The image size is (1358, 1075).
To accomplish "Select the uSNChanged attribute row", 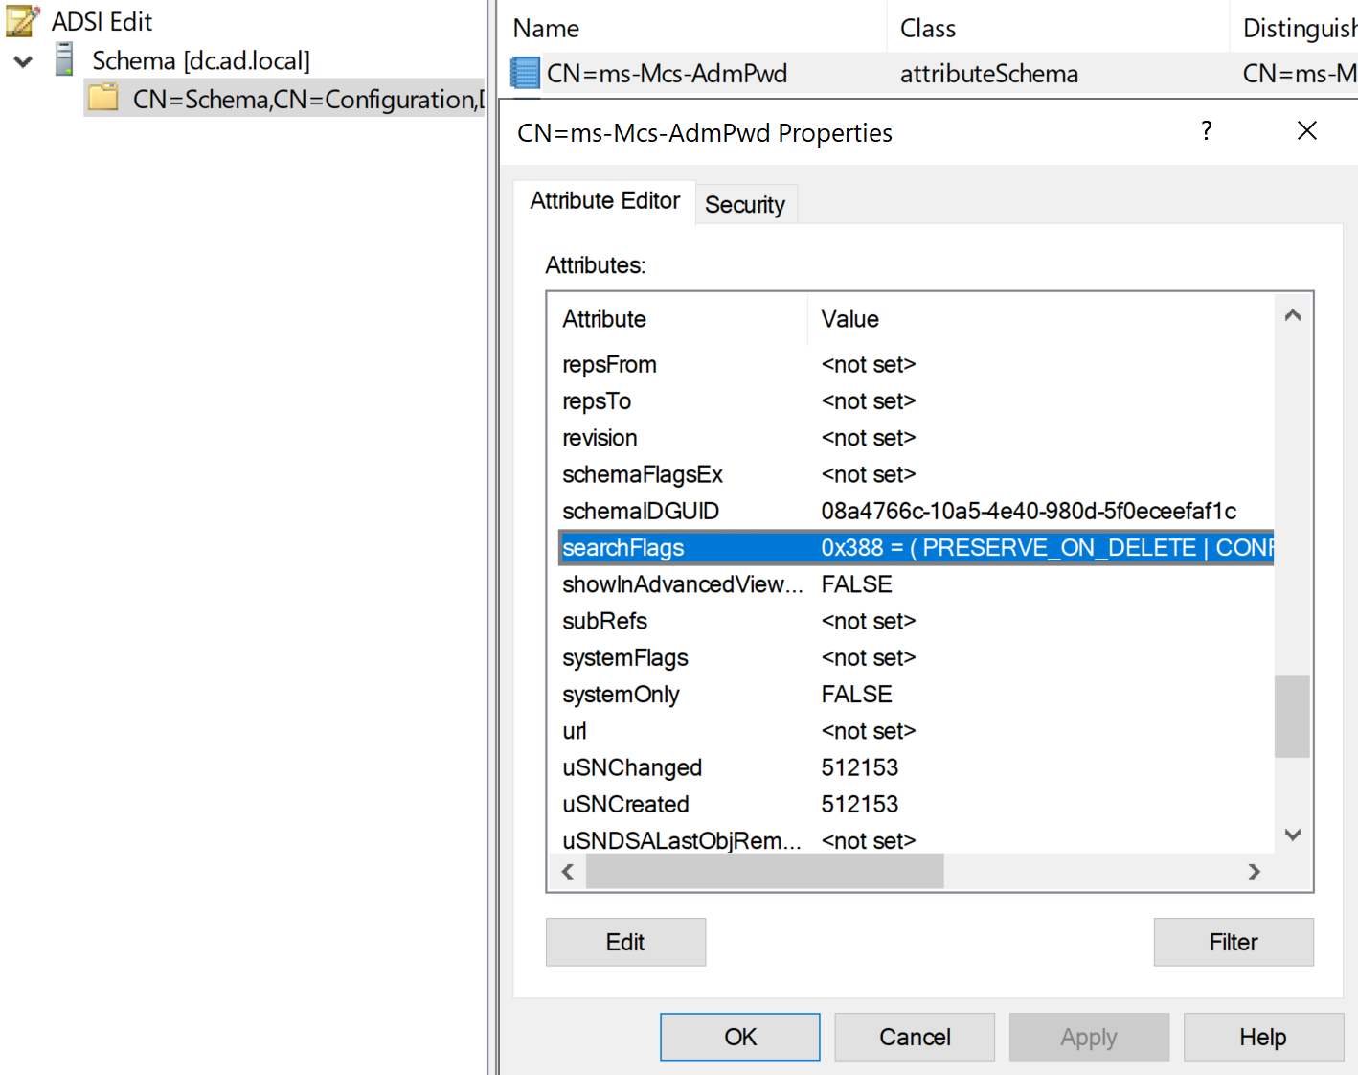I will pos(916,767).
